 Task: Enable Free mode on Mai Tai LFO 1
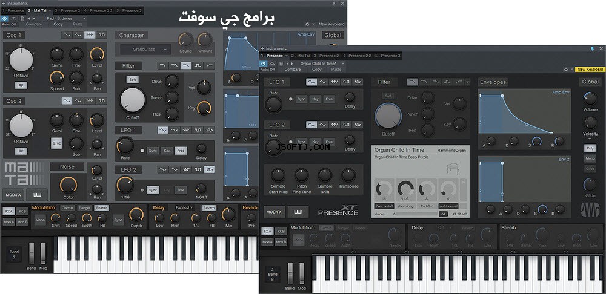tap(181, 151)
